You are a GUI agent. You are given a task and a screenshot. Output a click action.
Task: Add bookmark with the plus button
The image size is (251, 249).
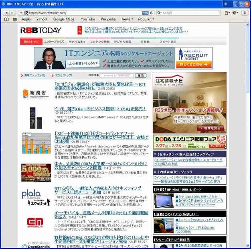pyautogui.click(x=21, y=13)
